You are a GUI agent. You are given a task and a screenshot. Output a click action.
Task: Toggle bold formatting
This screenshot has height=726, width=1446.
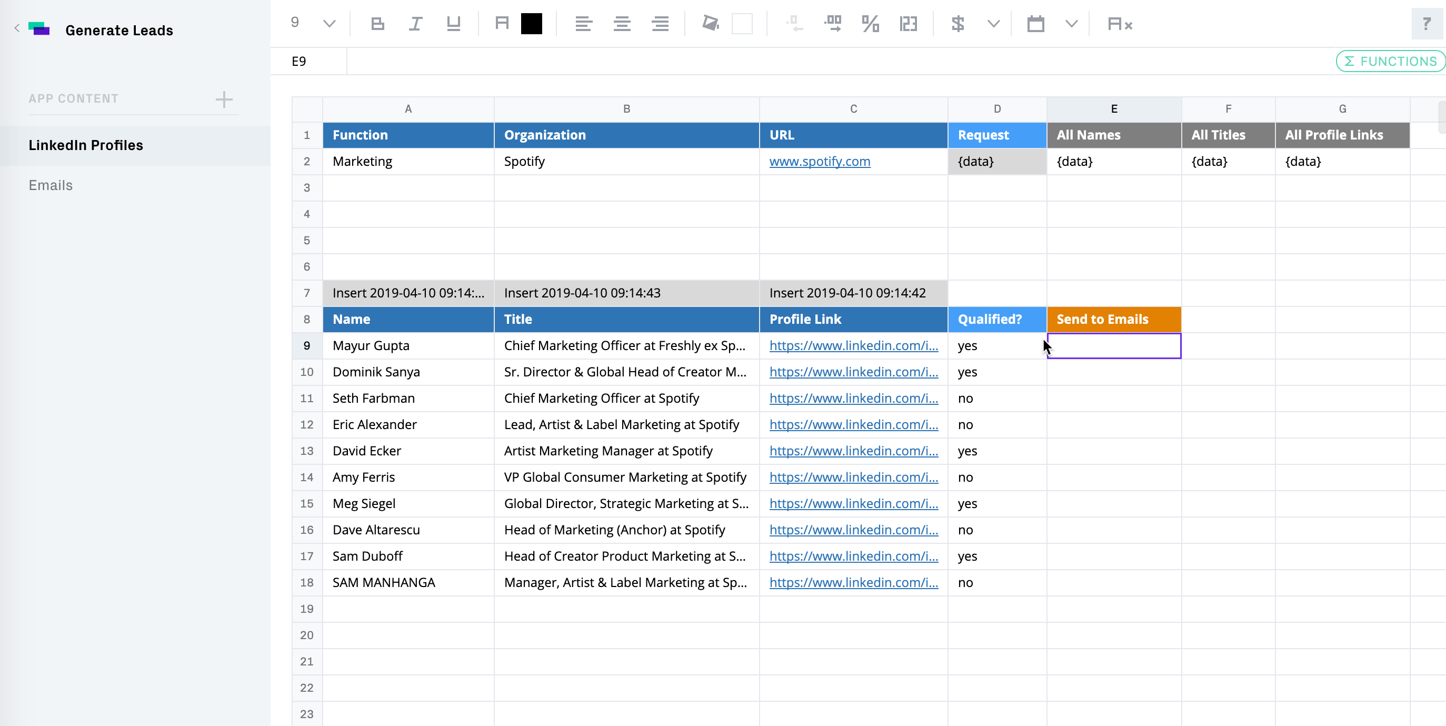coord(378,24)
